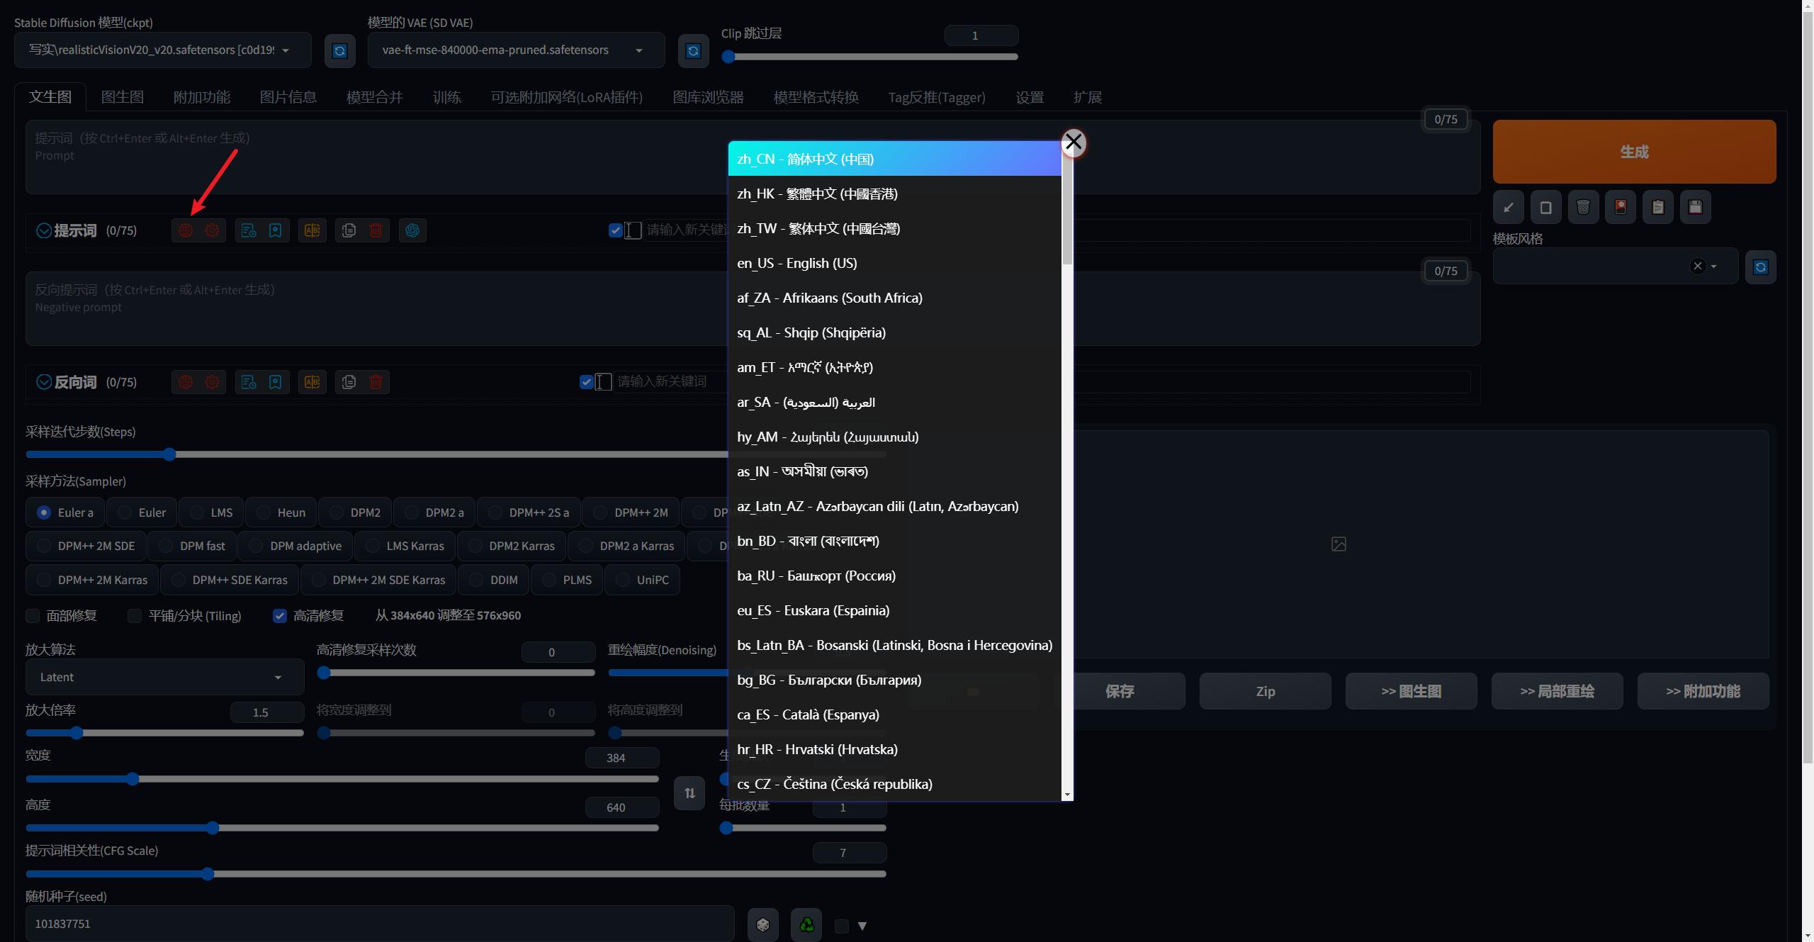Select en_US - English (US) language
Screen dimensions: 1814x942
797,263
